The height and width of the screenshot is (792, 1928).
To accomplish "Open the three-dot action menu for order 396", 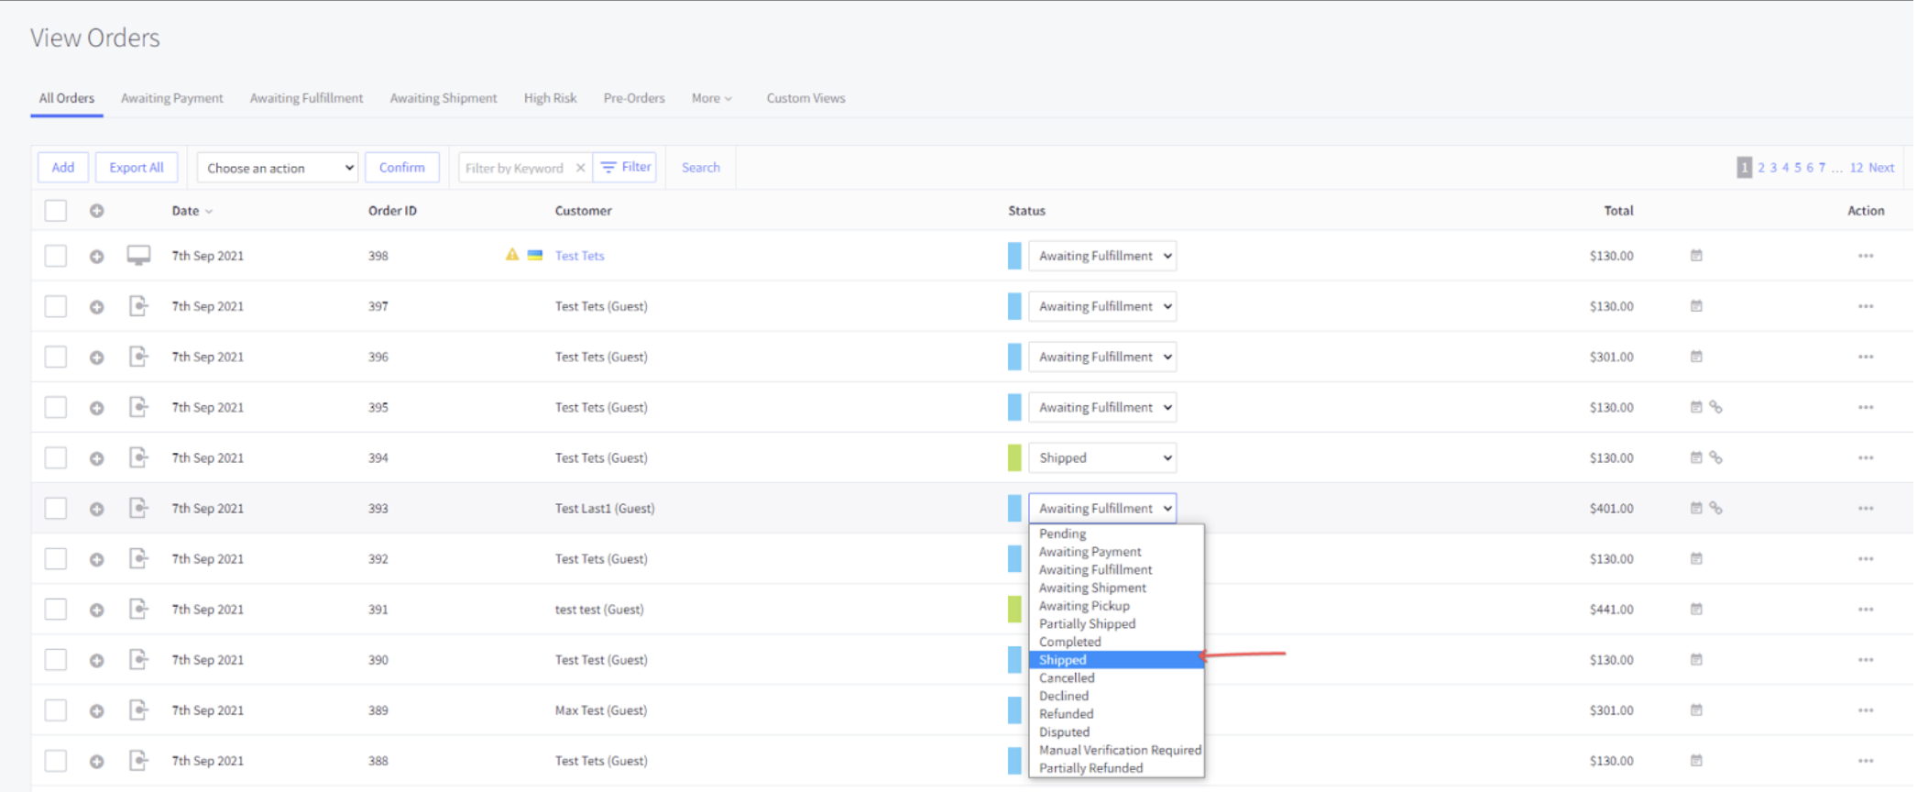I will 1866,357.
